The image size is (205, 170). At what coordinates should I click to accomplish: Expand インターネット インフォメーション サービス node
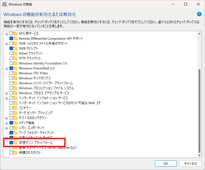pos(6,98)
